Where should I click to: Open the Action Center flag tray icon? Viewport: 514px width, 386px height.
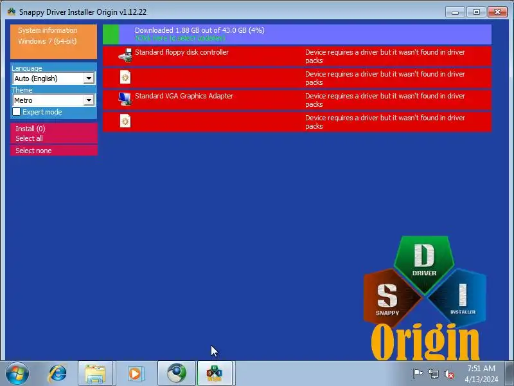[418, 374]
